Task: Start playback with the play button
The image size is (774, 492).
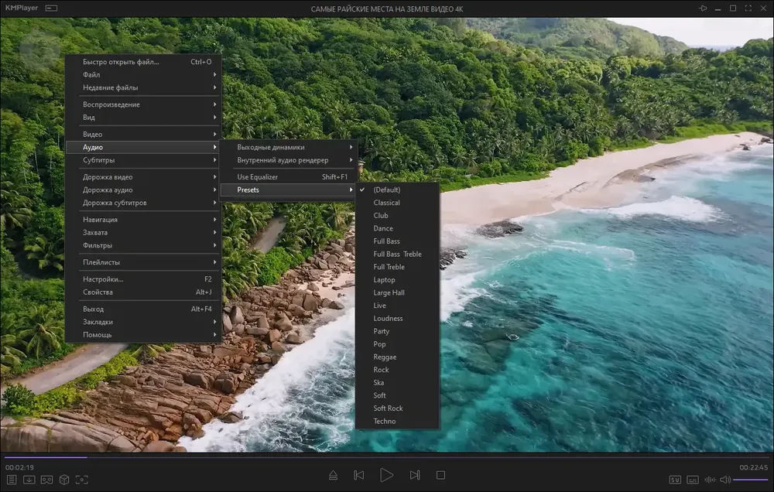Action: (386, 475)
